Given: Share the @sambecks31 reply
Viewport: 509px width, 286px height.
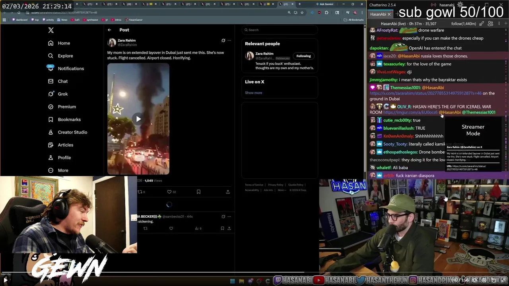Looking at the screenshot, I should point(228,228).
